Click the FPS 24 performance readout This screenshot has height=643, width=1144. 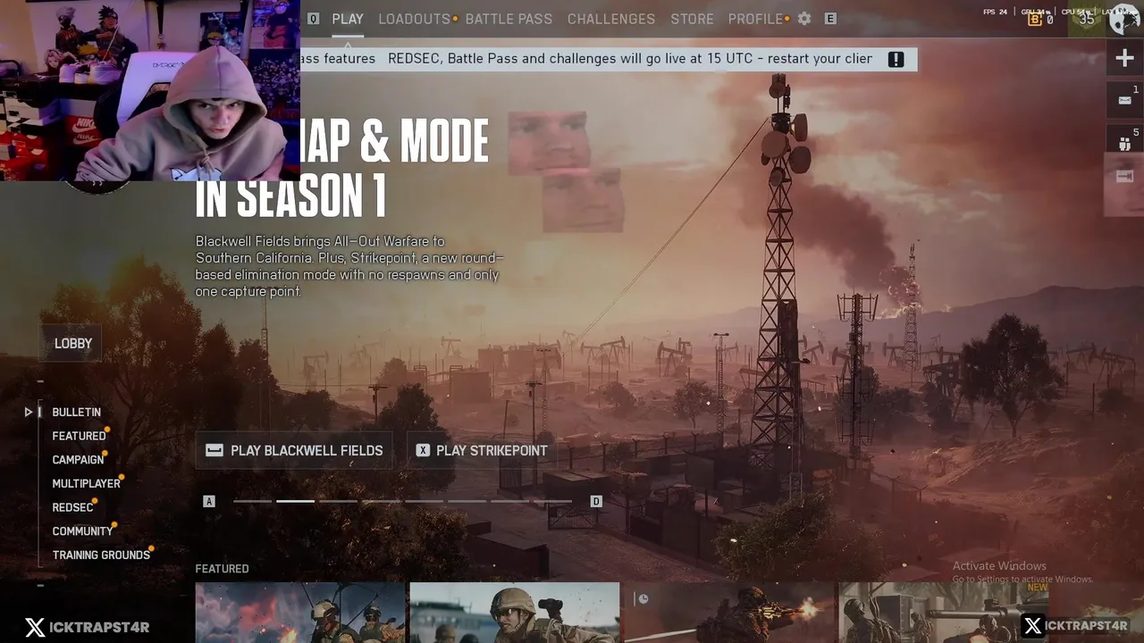[x=995, y=12]
